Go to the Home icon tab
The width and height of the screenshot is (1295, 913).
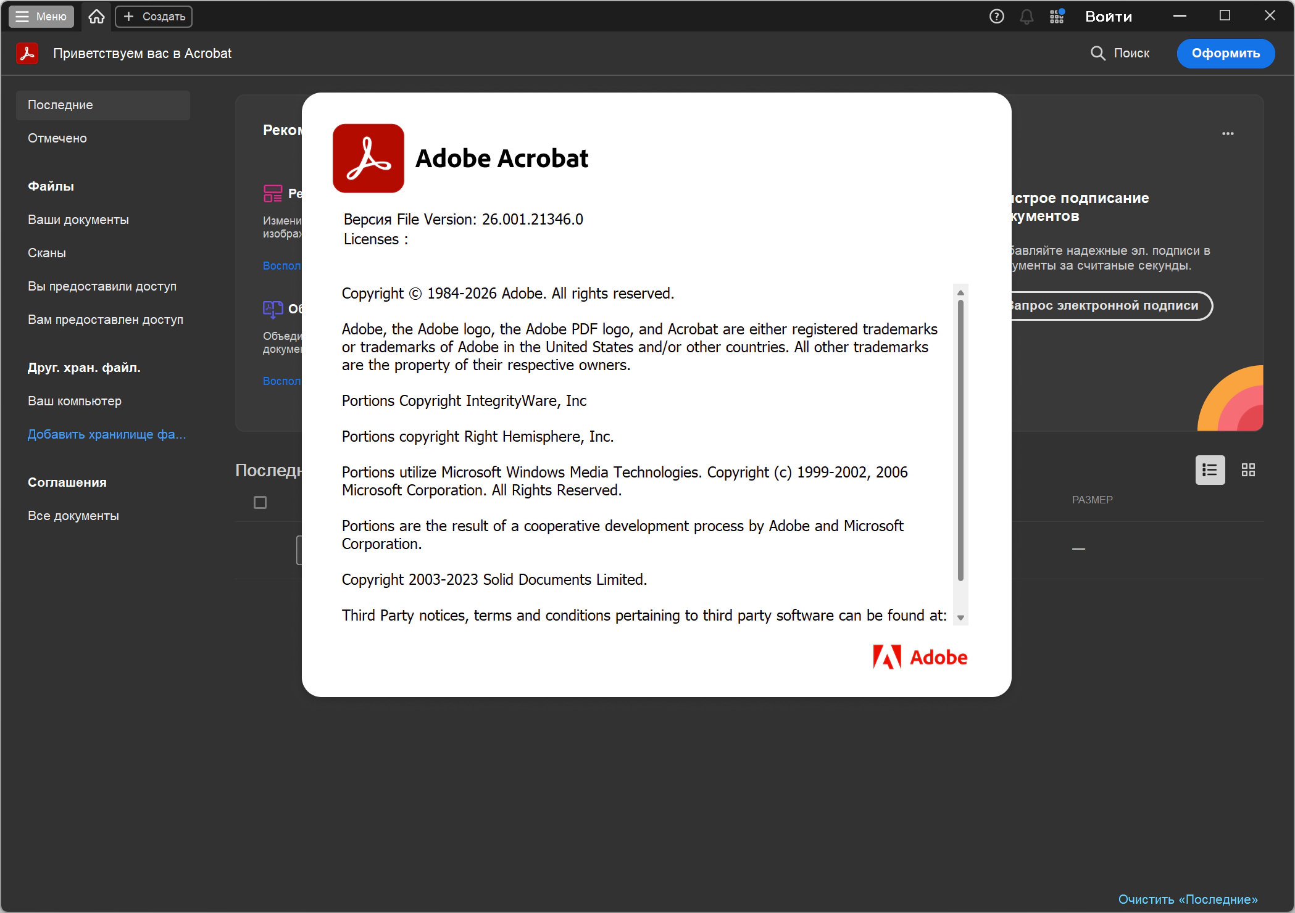(x=96, y=17)
